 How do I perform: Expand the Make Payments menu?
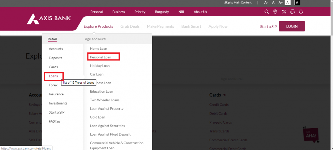click(x=160, y=26)
